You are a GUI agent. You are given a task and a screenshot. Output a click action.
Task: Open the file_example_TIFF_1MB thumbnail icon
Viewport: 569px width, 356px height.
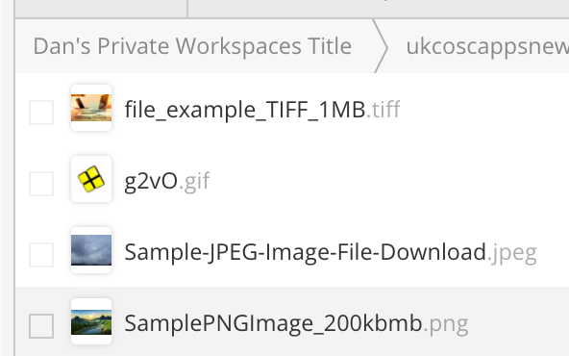(91, 108)
